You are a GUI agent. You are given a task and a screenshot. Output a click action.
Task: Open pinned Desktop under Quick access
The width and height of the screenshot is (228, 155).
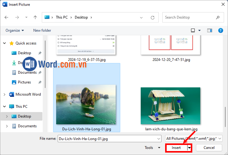(24, 53)
